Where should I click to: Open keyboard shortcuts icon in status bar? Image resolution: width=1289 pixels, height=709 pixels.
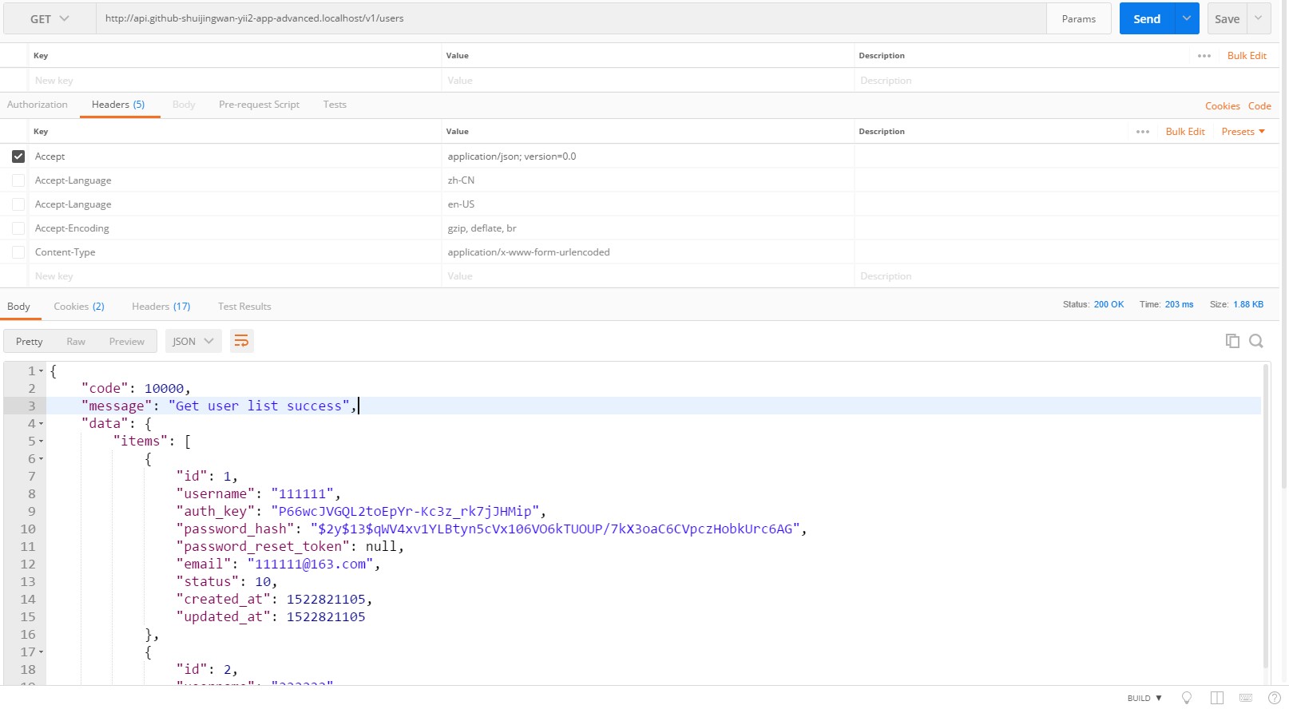pos(1246,698)
